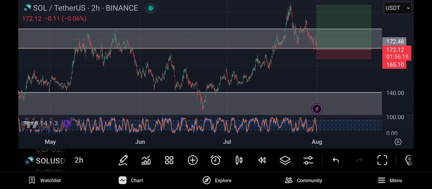This screenshot has height=189, width=432.
Task: Click the 172.48 price axis label
Action: pos(394,42)
